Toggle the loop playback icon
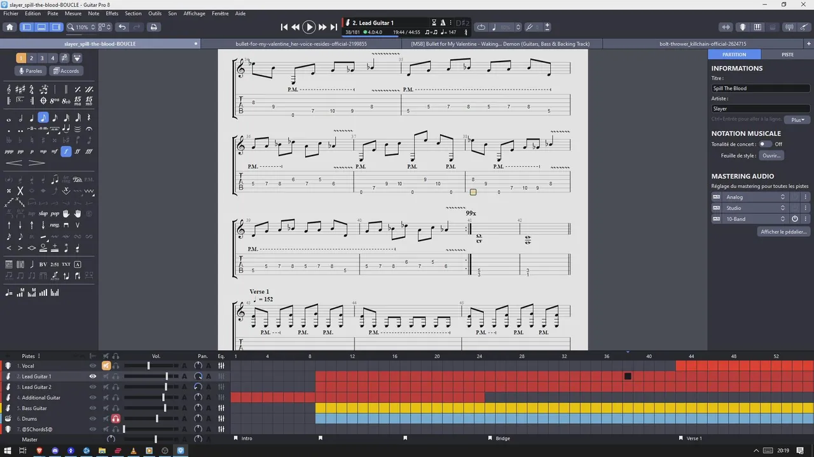The image size is (814, 457). [481, 27]
